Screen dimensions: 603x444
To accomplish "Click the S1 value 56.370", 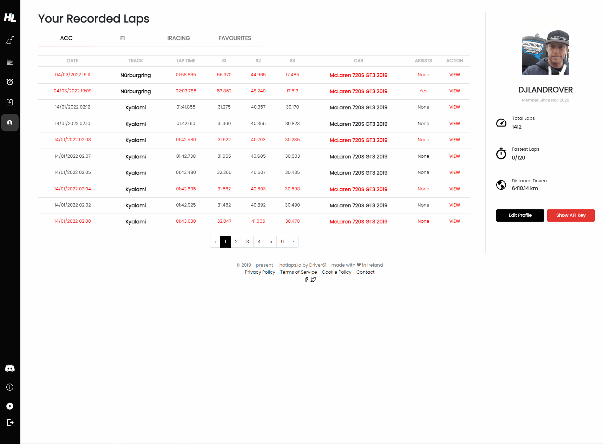I will pos(224,75).
